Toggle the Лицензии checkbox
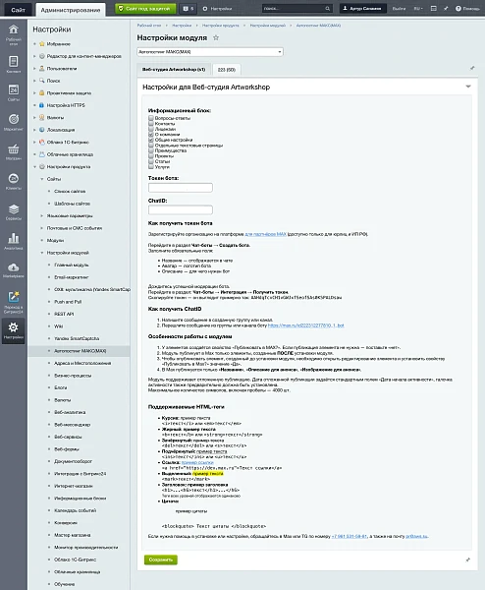Image resolution: width=485 pixels, height=590 pixels. point(151,129)
